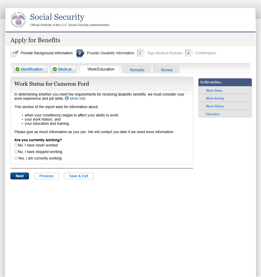Click the step 4 number icon

pyautogui.click(x=189, y=53)
